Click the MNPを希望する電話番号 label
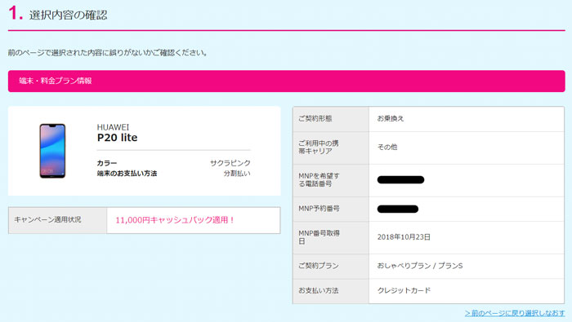The width and height of the screenshot is (572, 322). tap(319, 179)
